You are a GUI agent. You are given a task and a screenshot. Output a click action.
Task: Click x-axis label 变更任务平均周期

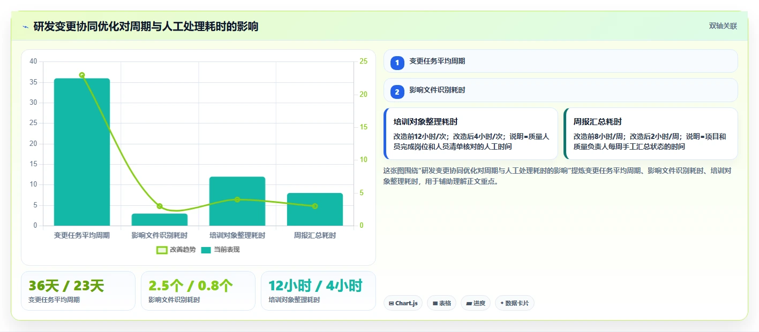click(x=82, y=235)
